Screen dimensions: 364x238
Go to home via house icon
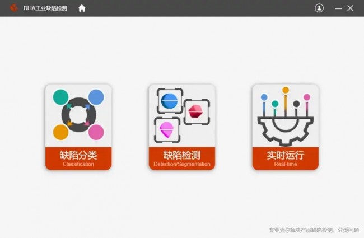click(82, 8)
